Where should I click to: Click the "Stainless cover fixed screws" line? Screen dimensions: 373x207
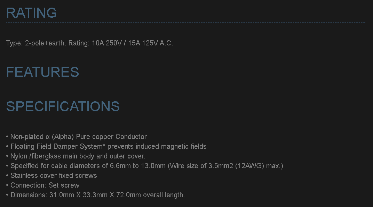(x=54, y=175)
